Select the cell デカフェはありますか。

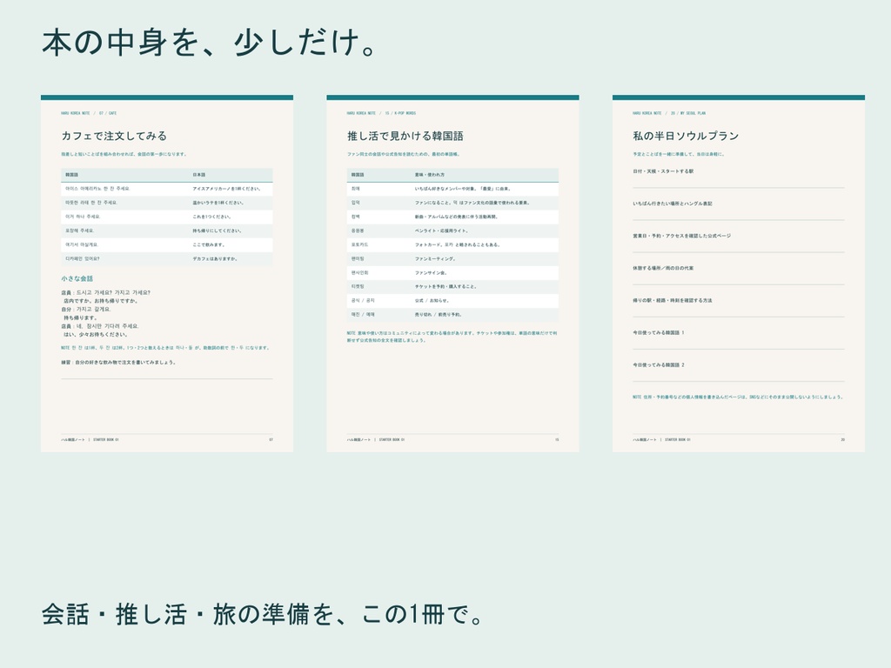pyautogui.click(x=216, y=259)
